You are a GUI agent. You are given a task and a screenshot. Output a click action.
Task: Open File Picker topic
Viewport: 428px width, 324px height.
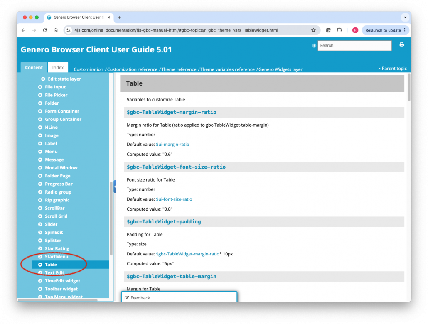[x=56, y=95]
